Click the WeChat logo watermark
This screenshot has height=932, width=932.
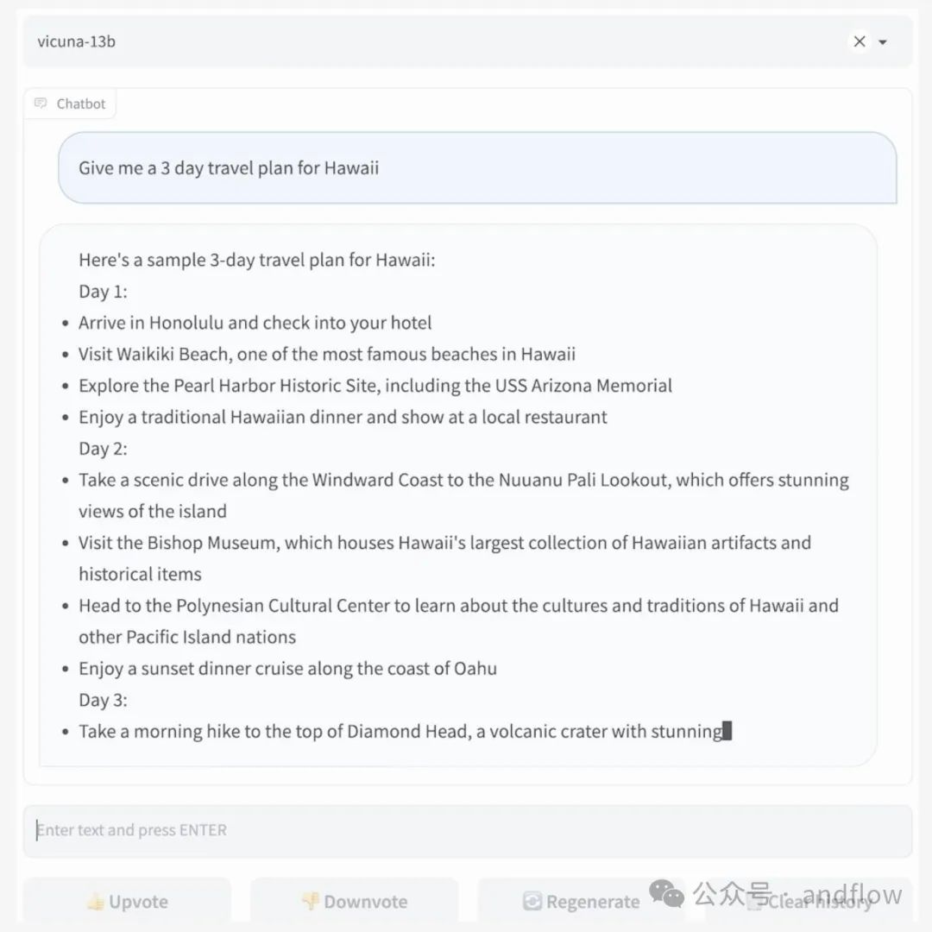[666, 894]
